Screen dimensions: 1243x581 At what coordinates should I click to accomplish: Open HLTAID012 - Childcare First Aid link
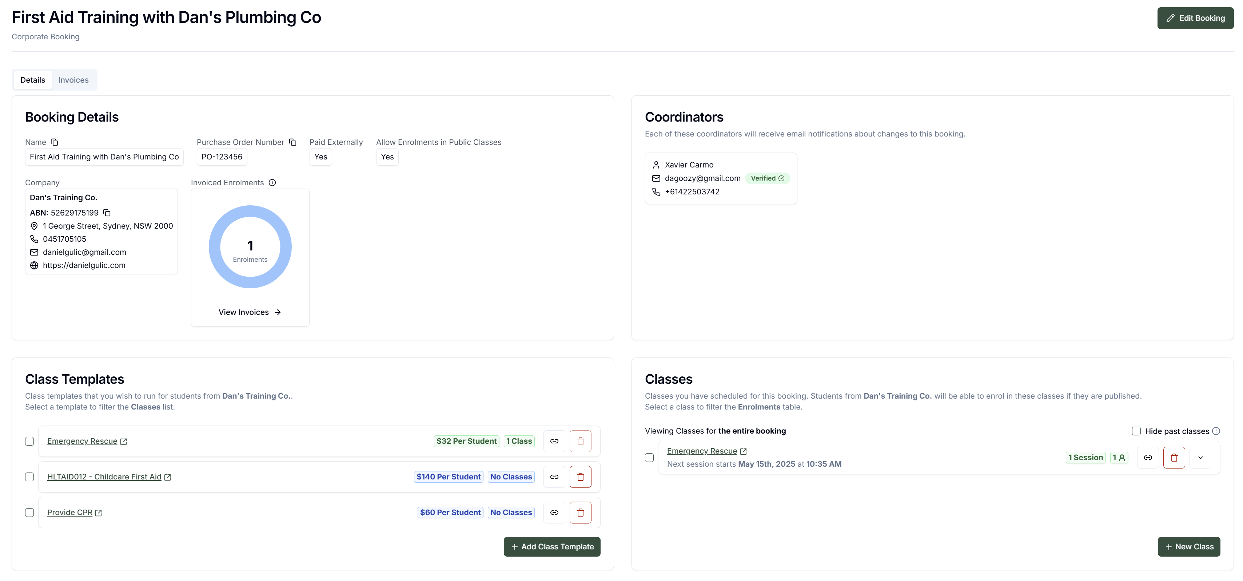104,477
